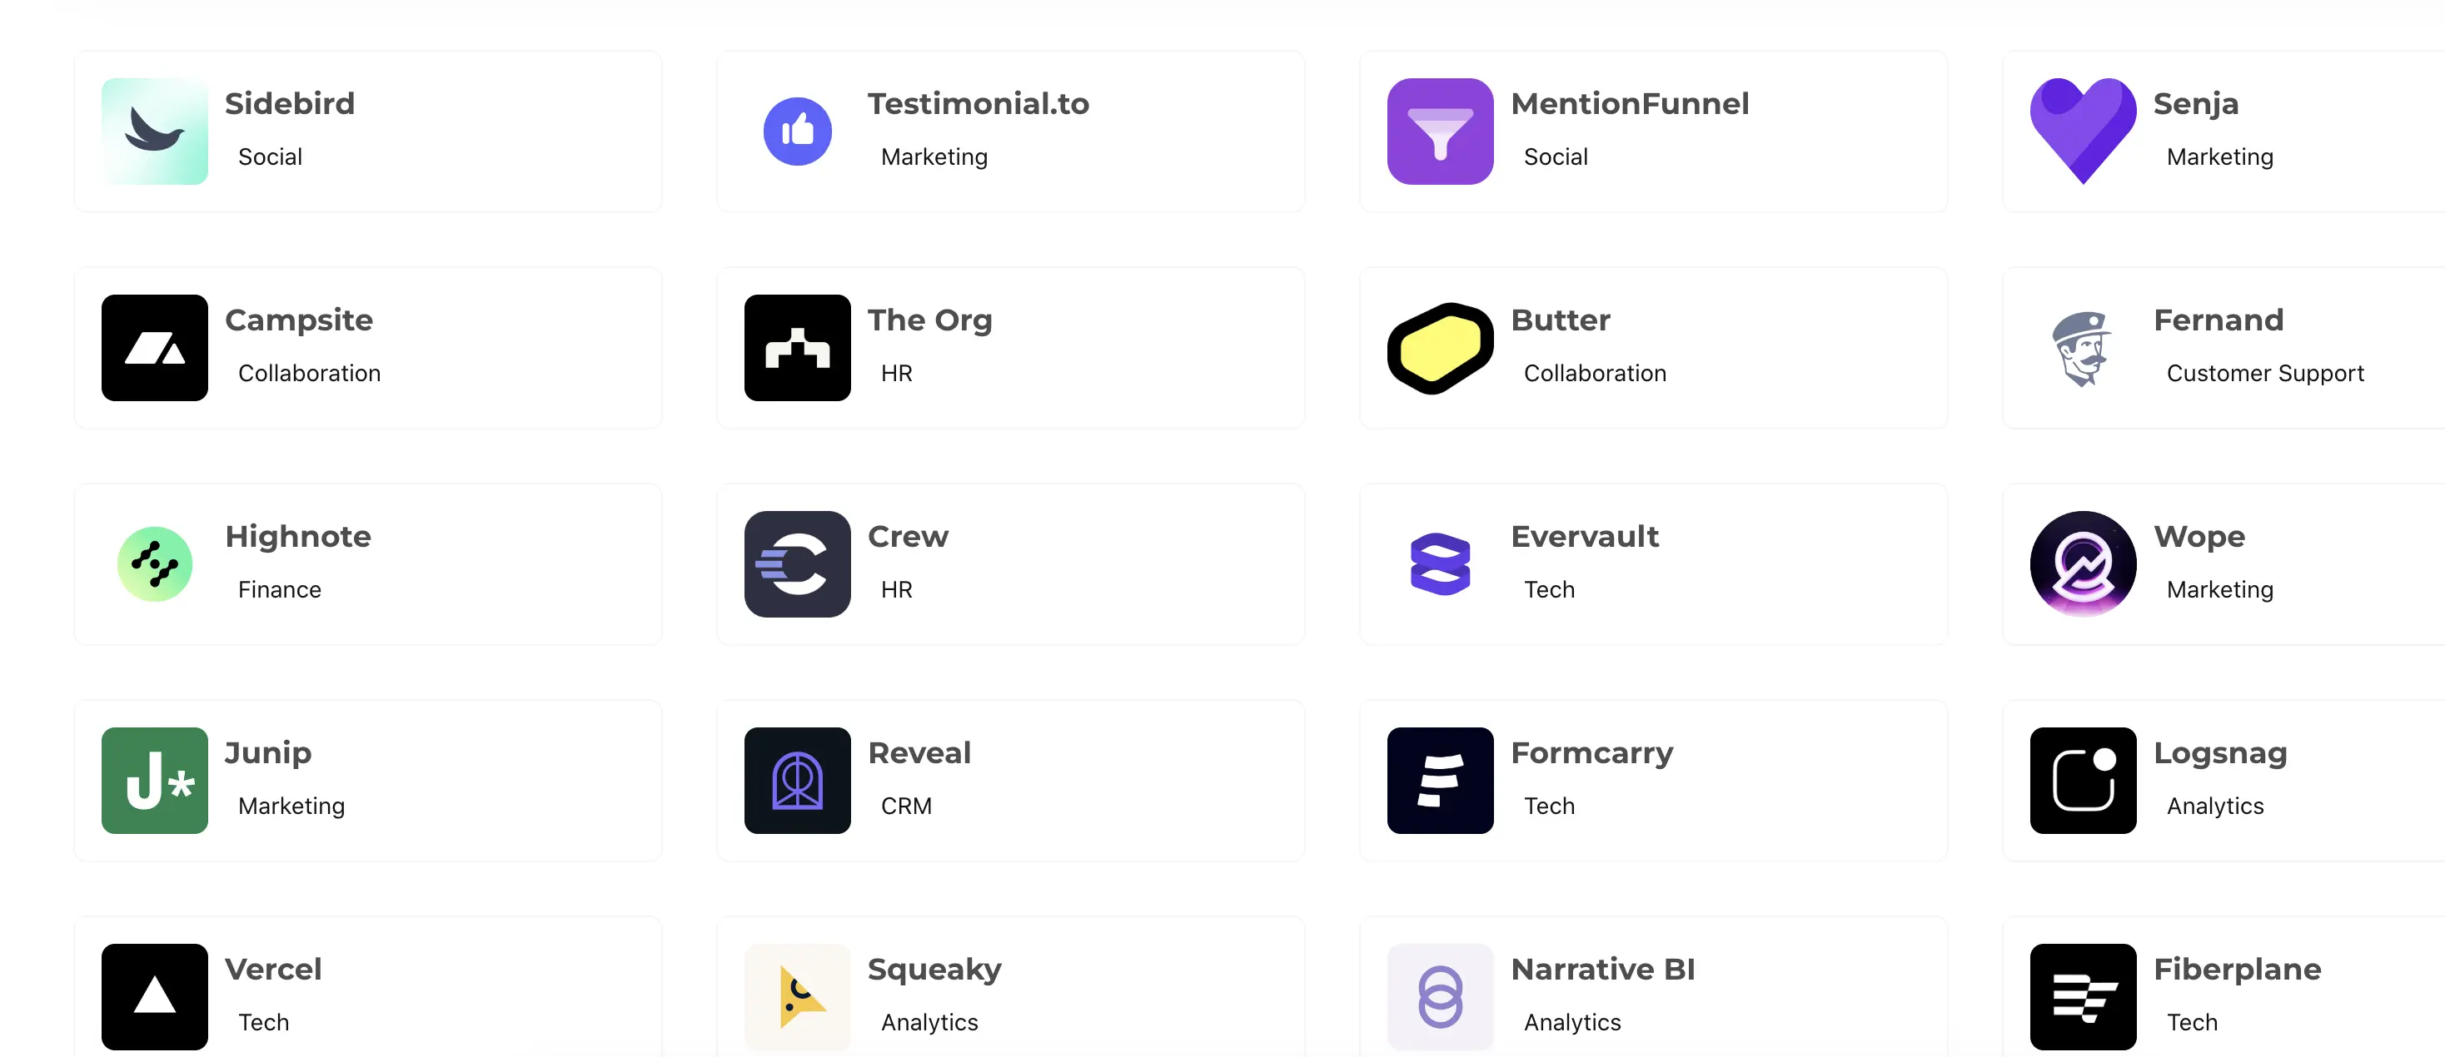Select the Formcarry company name
2445x1057 pixels.
point(1591,752)
